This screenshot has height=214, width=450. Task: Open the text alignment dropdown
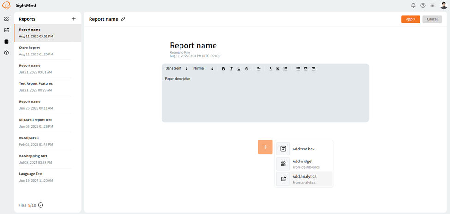[259, 69]
